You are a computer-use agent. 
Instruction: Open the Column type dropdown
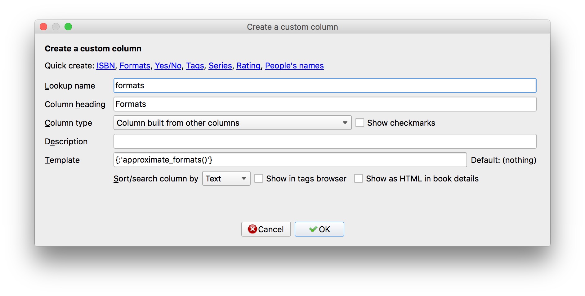(232, 123)
